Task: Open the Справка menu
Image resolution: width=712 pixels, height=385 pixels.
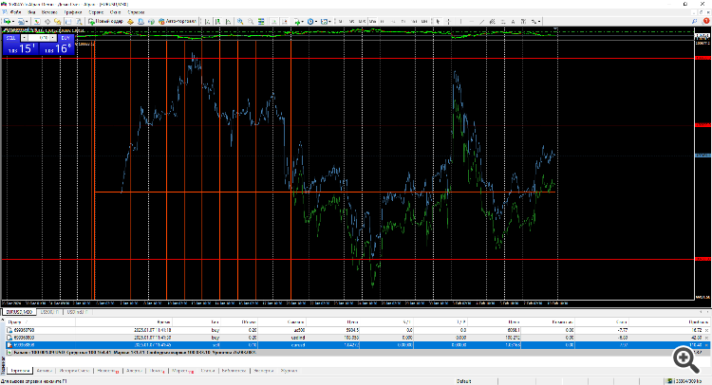Action: click(136, 12)
